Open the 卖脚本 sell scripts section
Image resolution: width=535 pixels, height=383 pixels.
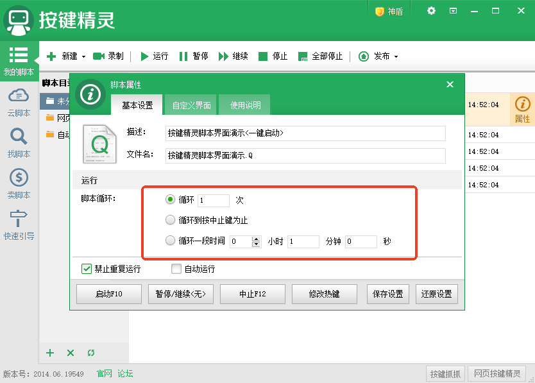click(19, 184)
